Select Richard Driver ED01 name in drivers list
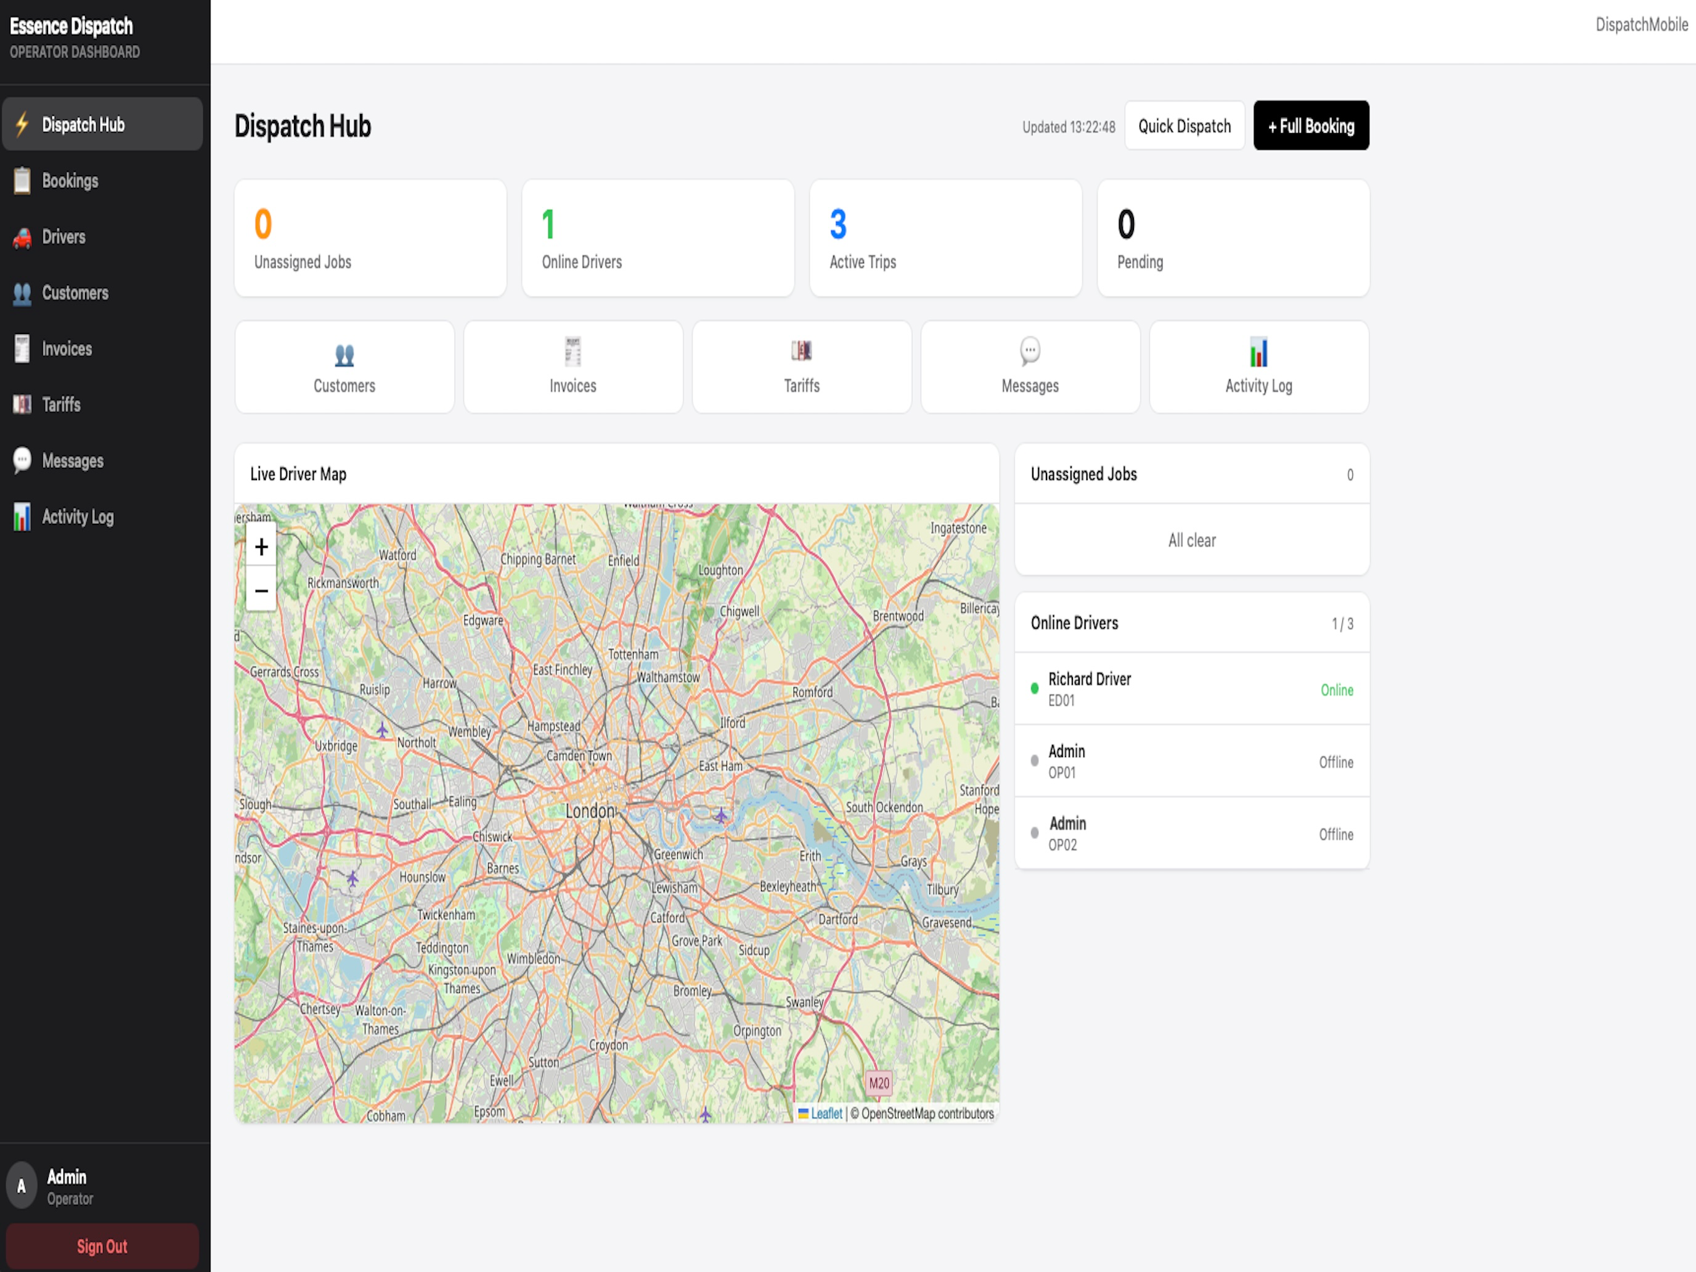1696x1272 pixels. 1089,679
